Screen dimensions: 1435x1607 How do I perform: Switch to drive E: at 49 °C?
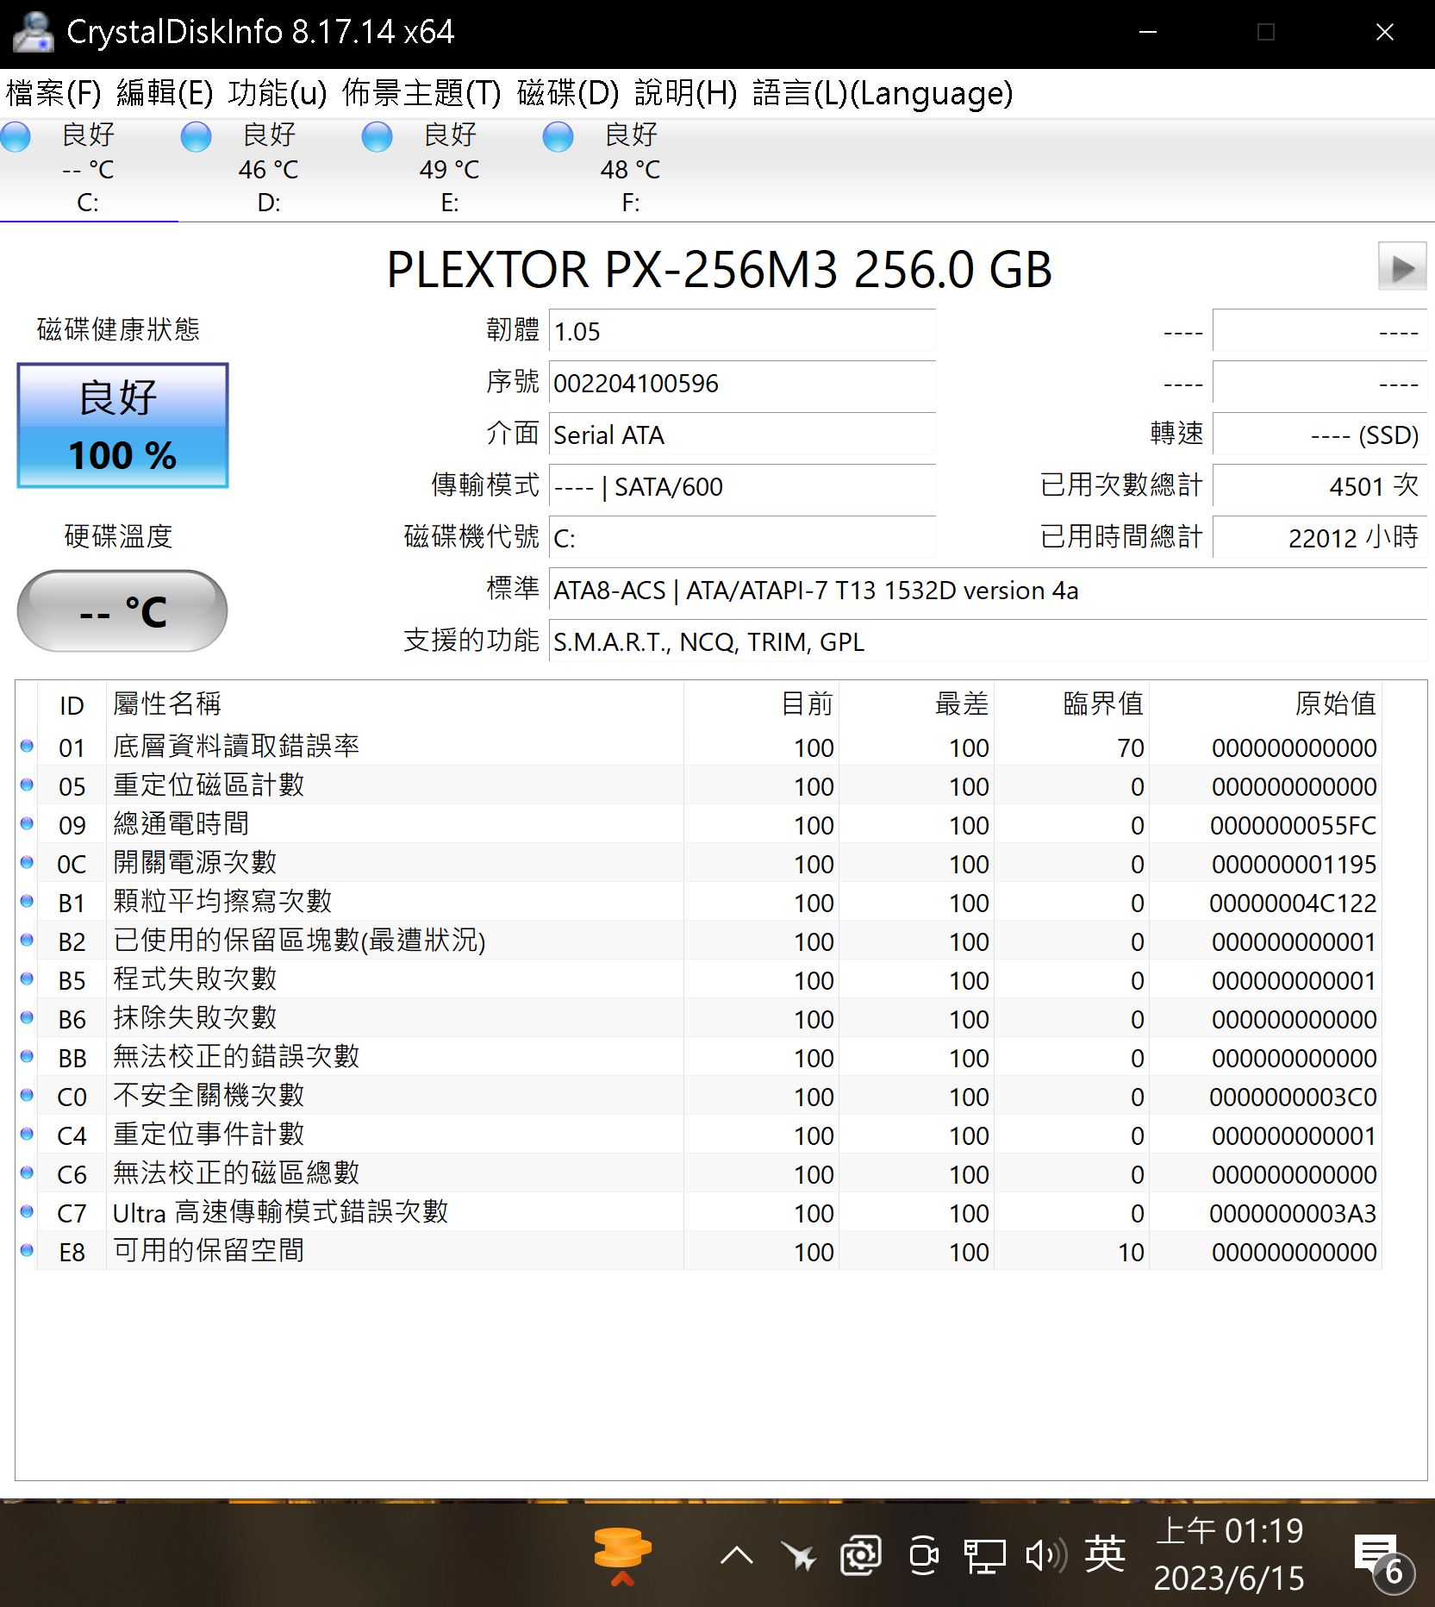point(450,169)
